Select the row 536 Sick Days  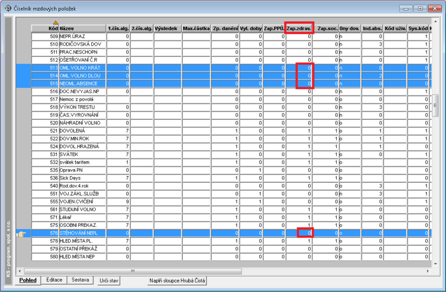pyautogui.click(x=231, y=178)
